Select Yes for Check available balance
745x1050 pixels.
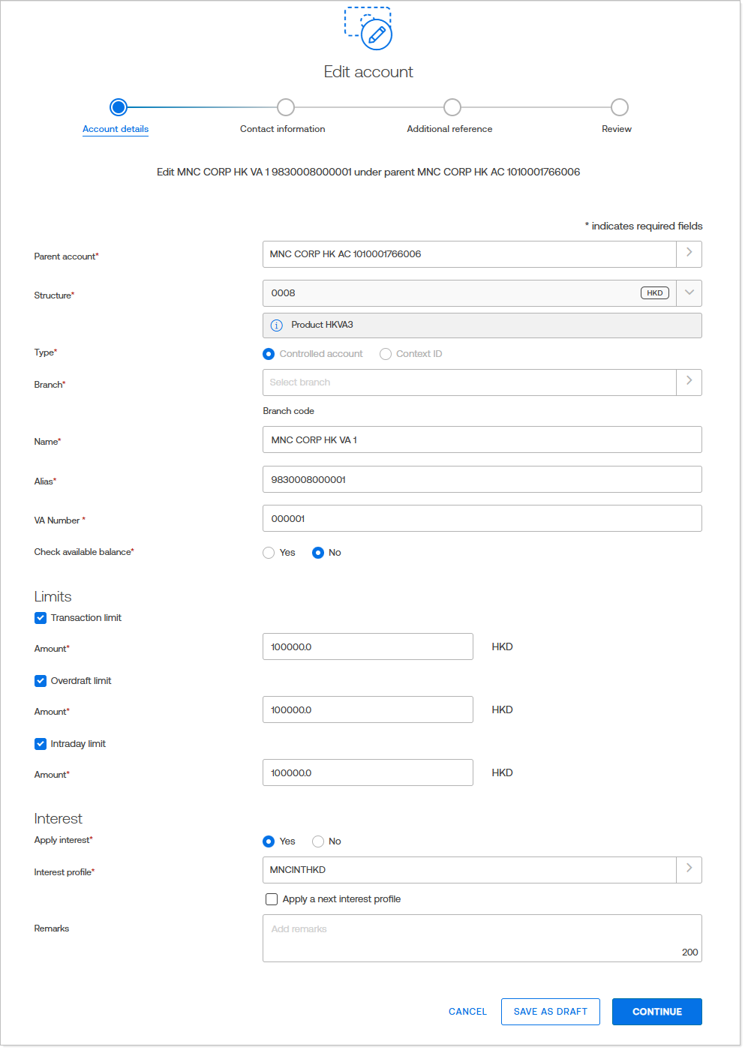coord(269,553)
